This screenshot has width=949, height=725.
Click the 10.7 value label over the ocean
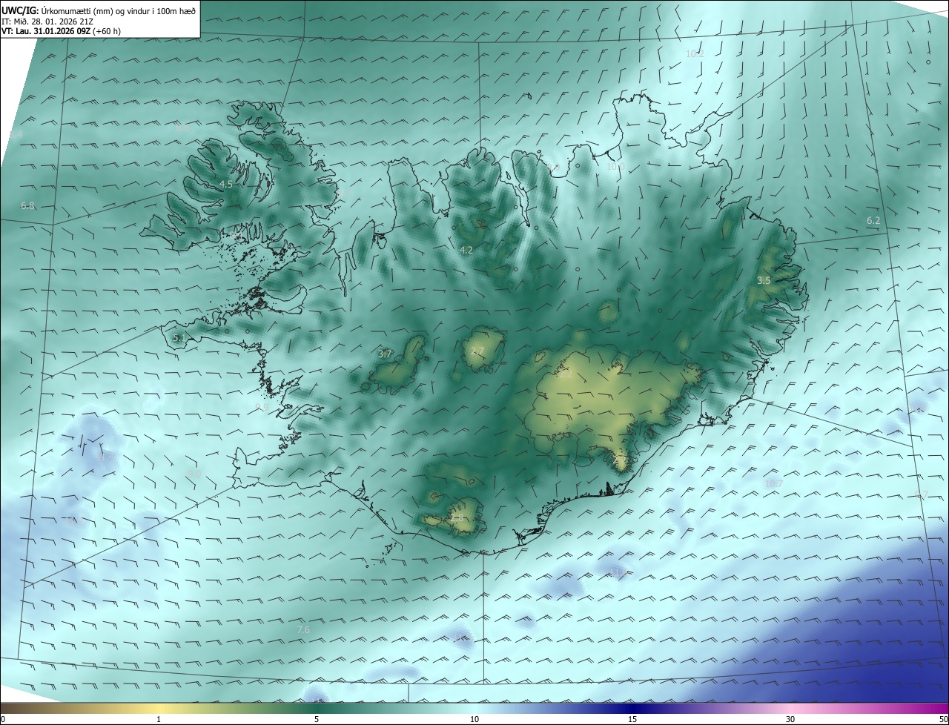click(x=773, y=483)
